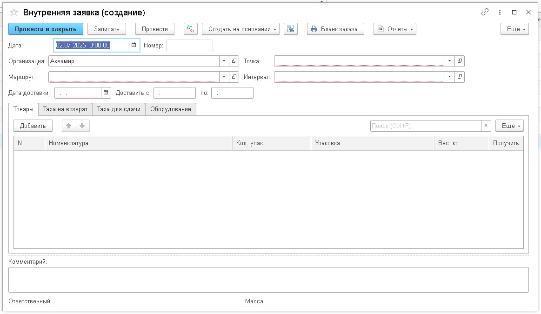Click the Точка input field
Screen dimensions: 541x314
pyautogui.click(x=360, y=61)
